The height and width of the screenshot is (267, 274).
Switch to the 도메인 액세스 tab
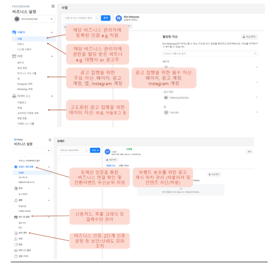[124, 166]
